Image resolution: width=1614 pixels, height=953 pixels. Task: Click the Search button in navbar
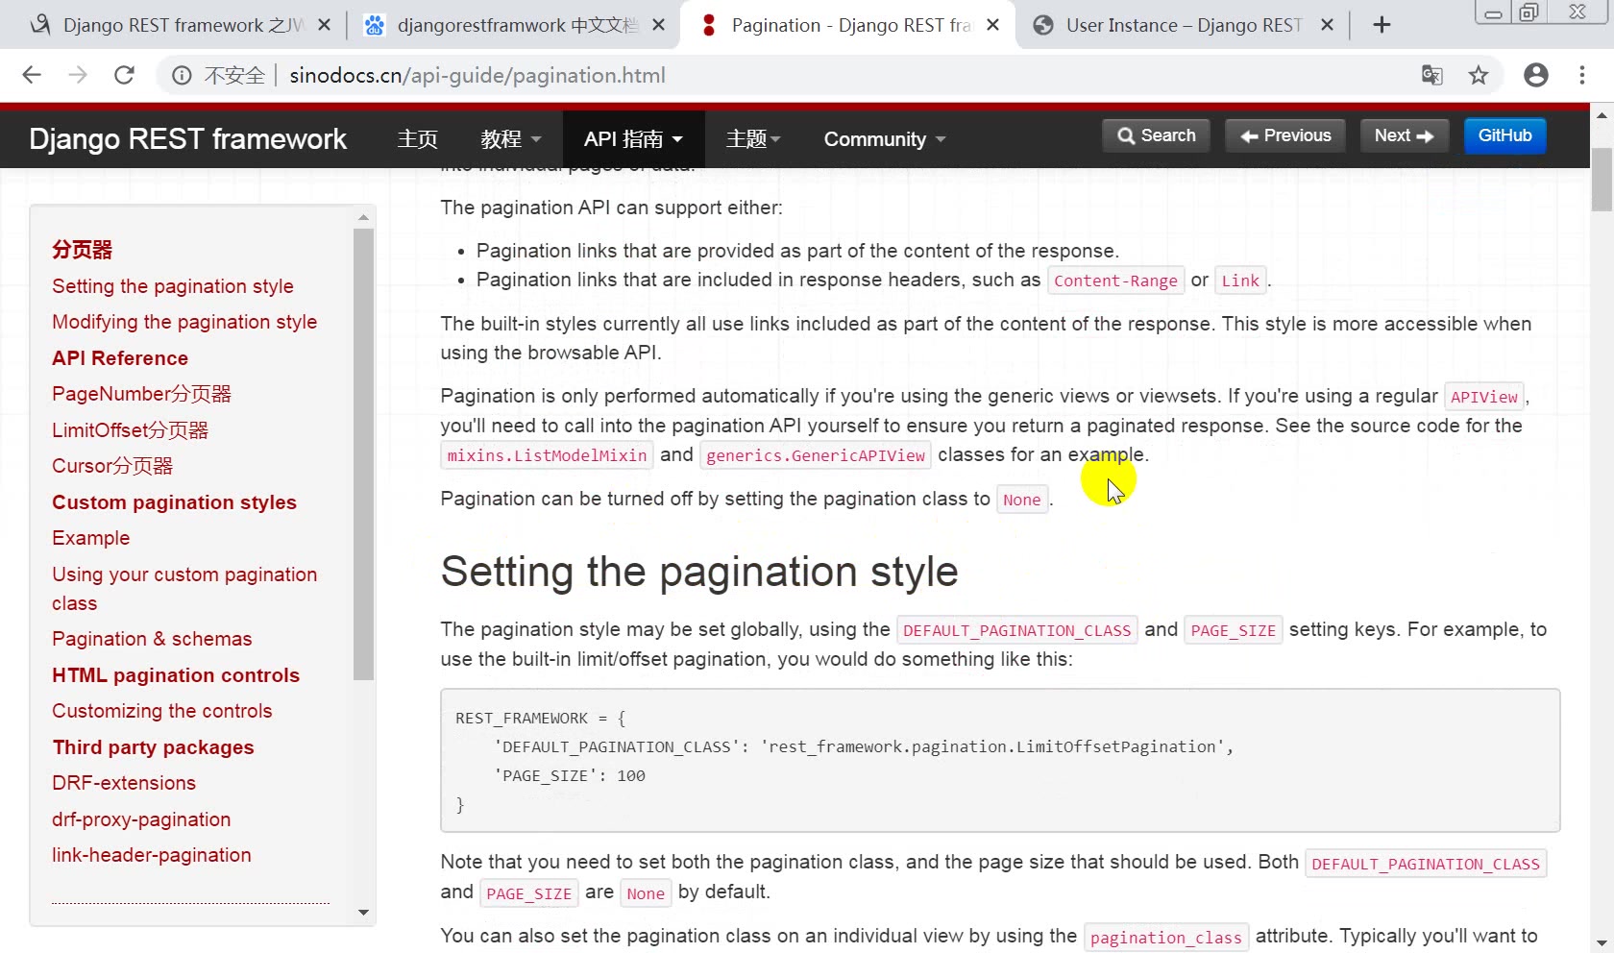click(1156, 135)
